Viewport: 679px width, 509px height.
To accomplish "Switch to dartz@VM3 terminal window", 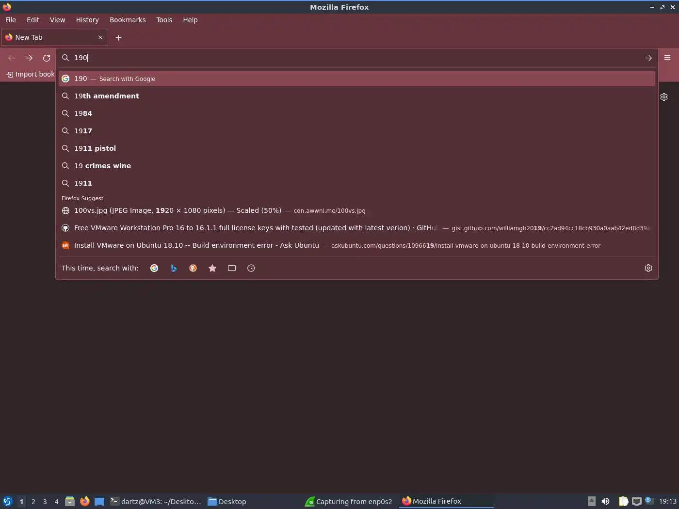I will [x=156, y=501].
